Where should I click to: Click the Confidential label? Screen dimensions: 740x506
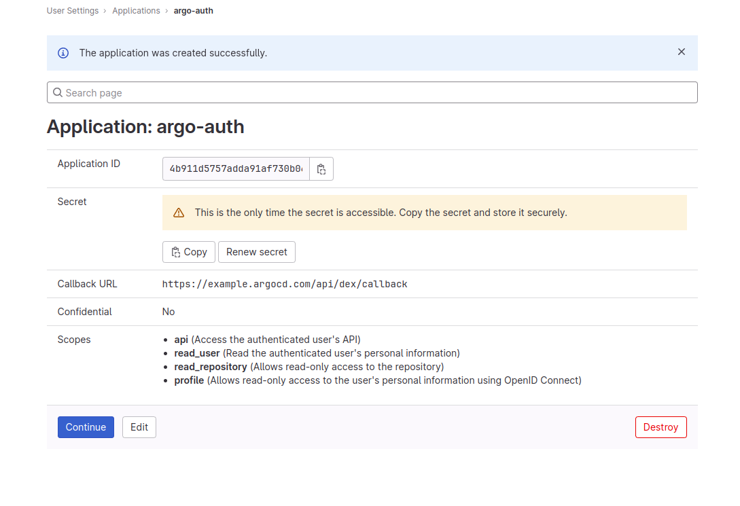(x=84, y=312)
